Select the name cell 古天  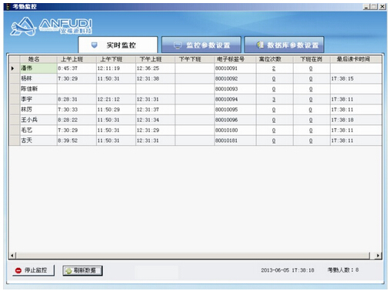point(38,141)
